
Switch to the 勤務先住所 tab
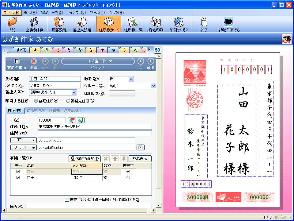[x=36, y=110]
